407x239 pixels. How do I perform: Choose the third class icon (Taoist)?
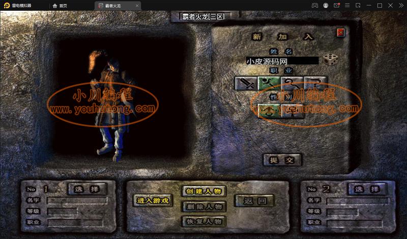coord(292,83)
